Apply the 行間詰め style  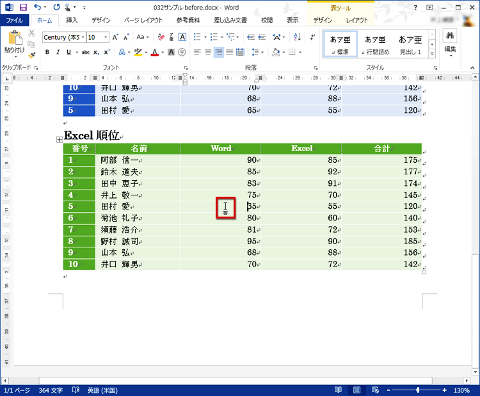tap(375, 44)
